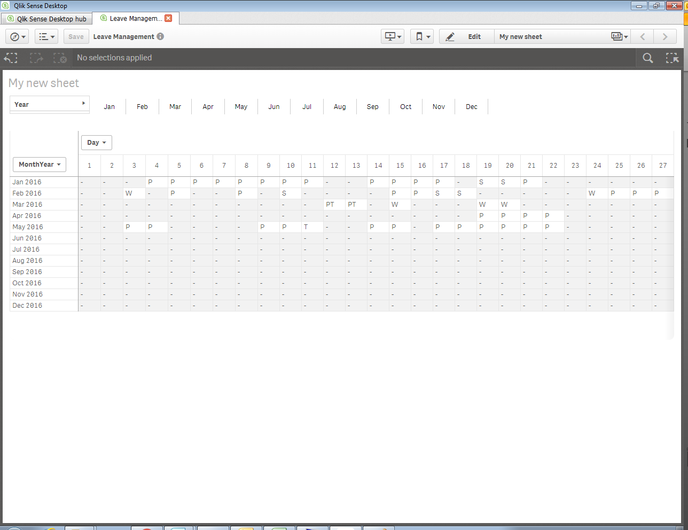The height and width of the screenshot is (530, 688).
Task: Click the pencil Edit icon
Action: tap(450, 36)
